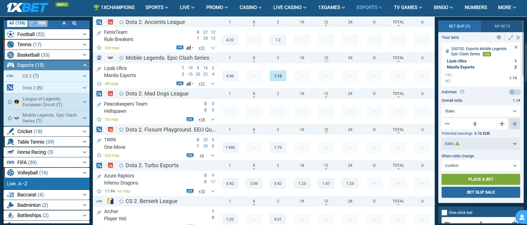Viewport: 527px width, 225px height.
Task: Open Automax info icon
Action: point(462,92)
